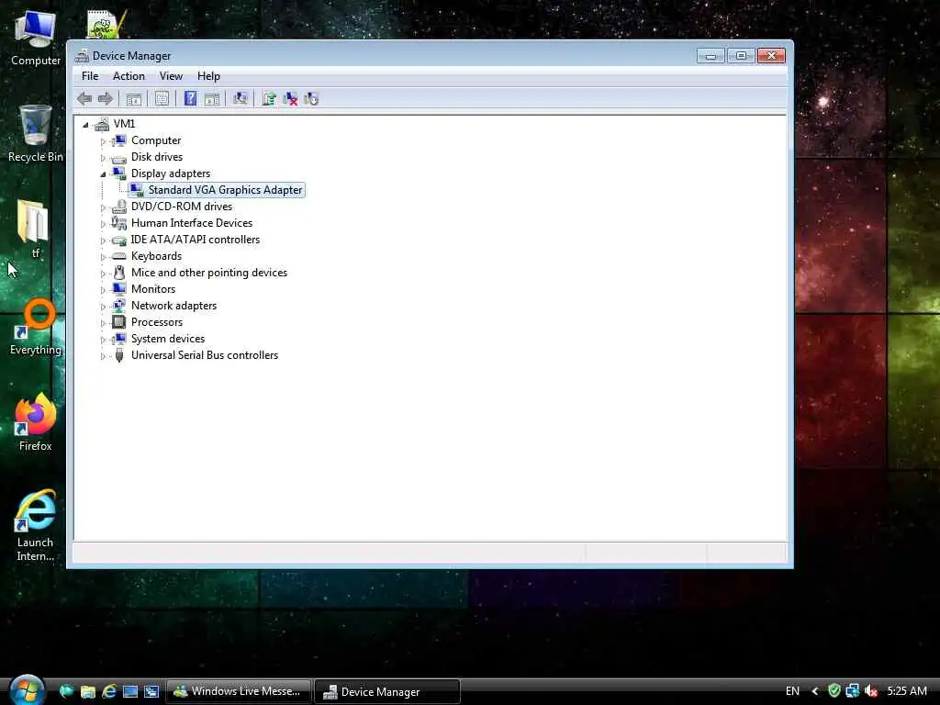Select the Network adapters label
The height and width of the screenshot is (705, 940).
pos(173,306)
